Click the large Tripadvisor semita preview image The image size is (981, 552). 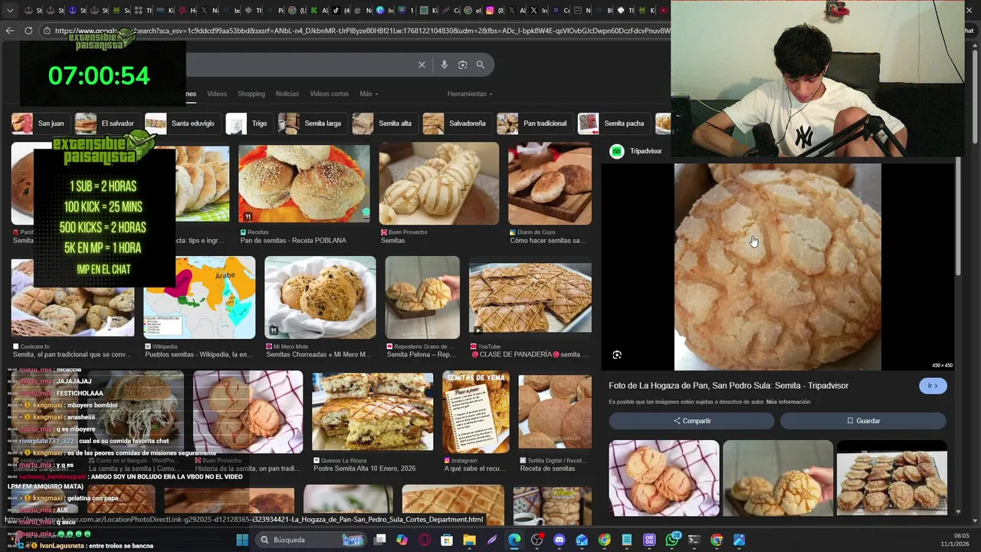(778, 267)
